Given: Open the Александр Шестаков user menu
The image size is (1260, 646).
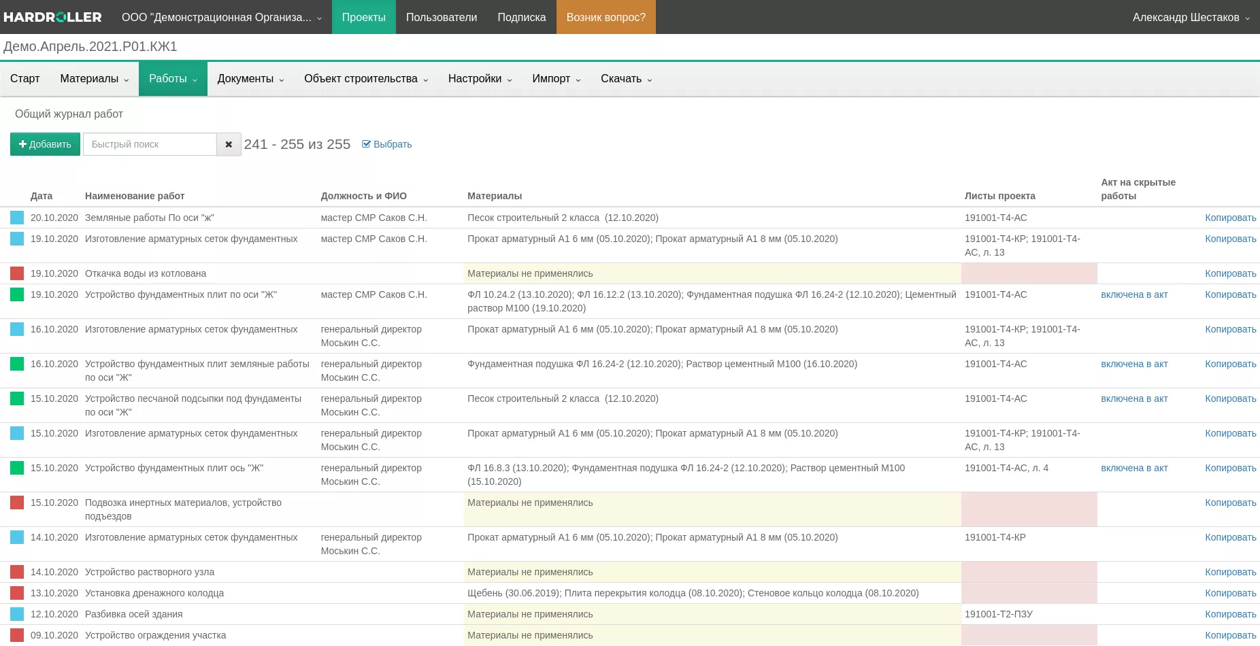Looking at the screenshot, I should (1191, 17).
